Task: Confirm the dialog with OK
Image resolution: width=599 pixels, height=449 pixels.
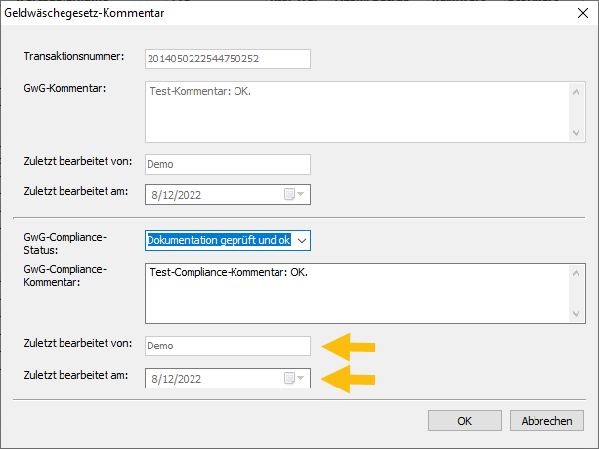Action: pos(465,421)
